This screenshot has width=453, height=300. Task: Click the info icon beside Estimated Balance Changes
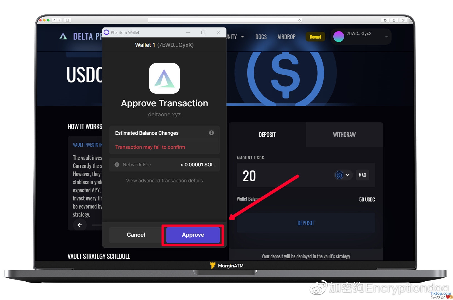click(211, 133)
